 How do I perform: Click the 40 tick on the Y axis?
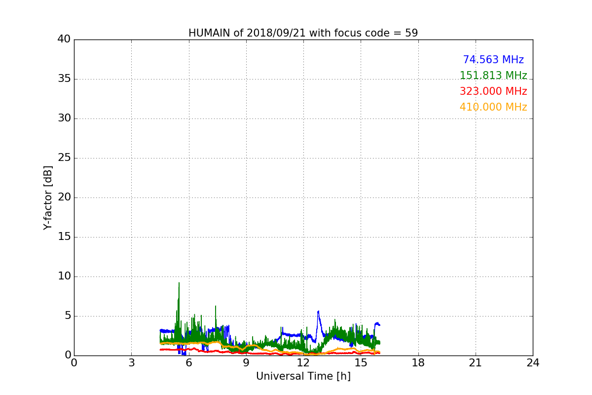click(x=64, y=39)
